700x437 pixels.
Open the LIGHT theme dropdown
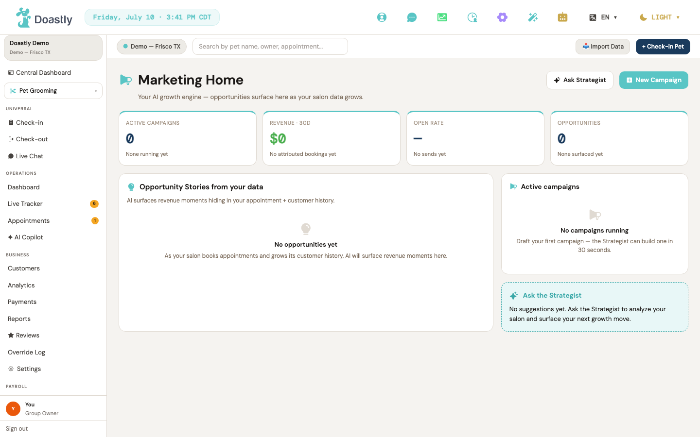(660, 17)
